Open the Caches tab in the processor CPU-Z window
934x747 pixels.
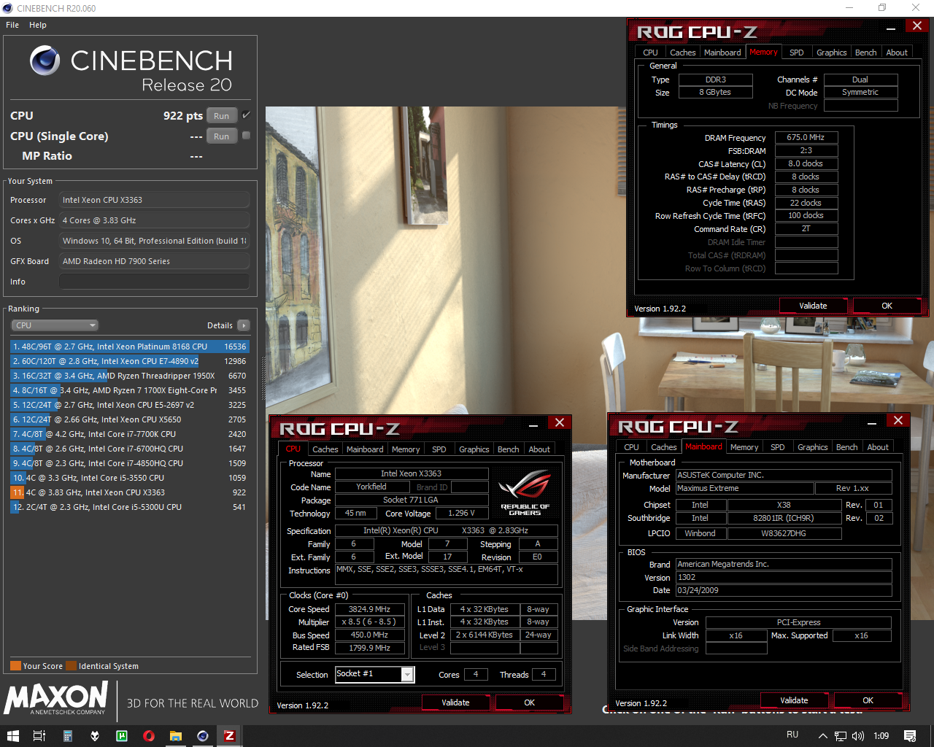point(325,449)
